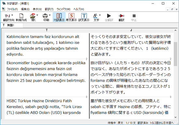The image size is (179, 125).
Task: Open the 翻訳(T) menu
Action: 49,9
